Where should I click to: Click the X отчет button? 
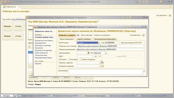(x=18, y=26)
